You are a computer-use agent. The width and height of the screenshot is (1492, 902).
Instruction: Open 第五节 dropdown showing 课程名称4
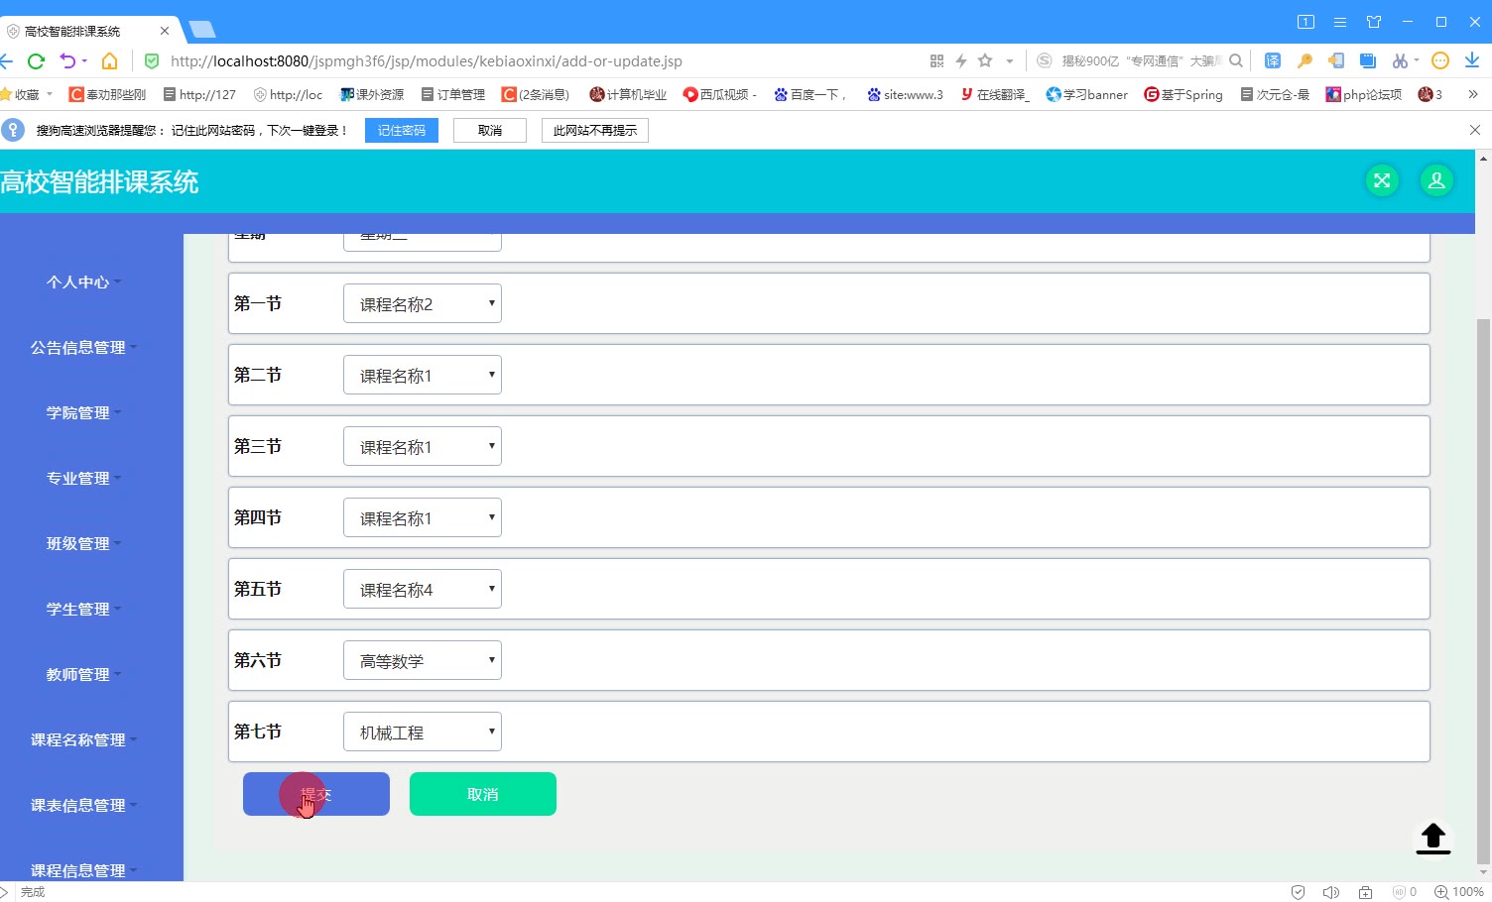click(x=423, y=589)
